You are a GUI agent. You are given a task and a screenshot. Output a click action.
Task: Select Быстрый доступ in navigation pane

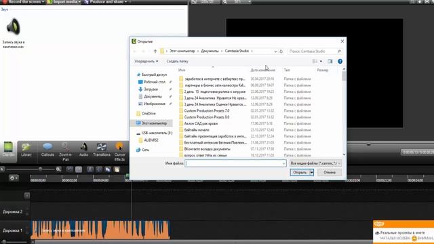(x=152, y=75)
